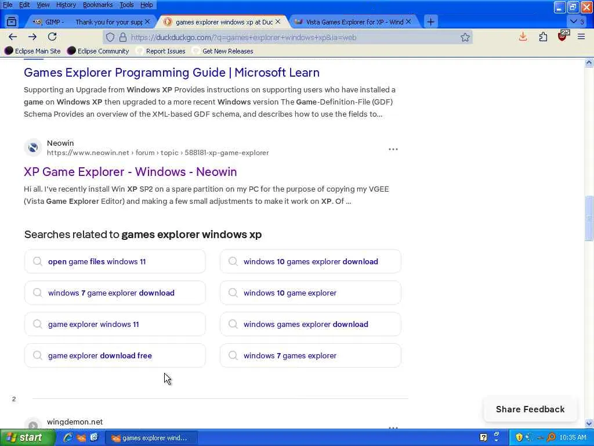Screen dimensions: 594x446
Task: Click the neowin.net result URL
Action: click(158, 153)
